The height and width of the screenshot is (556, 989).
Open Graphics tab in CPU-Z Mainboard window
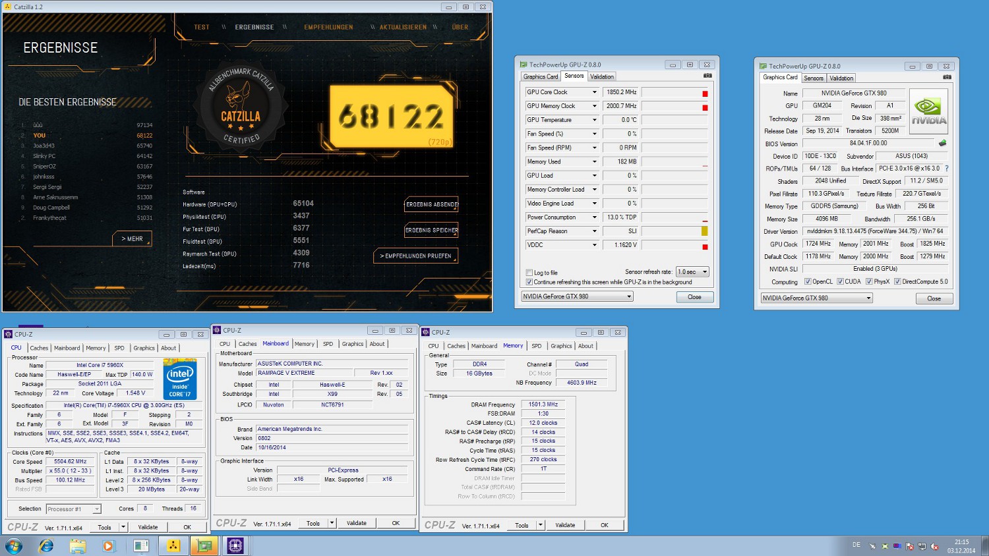pyautogui.click(x=353, y=344)
